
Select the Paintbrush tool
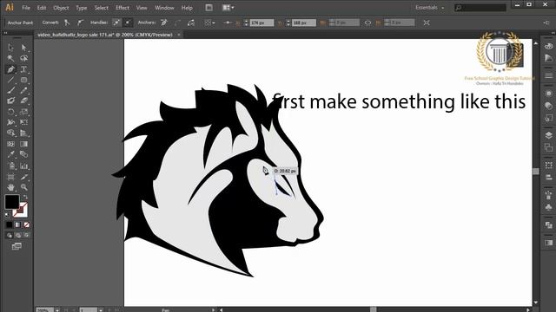tap(10, 90)
